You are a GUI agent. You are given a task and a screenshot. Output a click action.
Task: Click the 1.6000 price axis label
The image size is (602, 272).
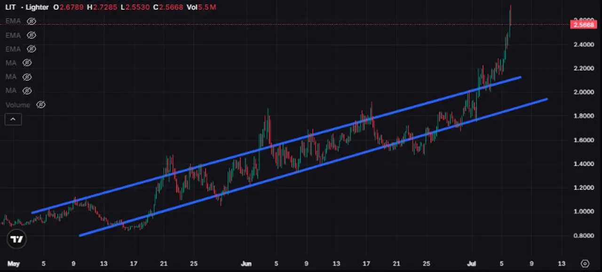[583, 140]
